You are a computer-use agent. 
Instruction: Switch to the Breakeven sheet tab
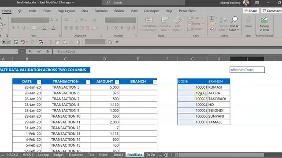pyautogui.click(x=76, y=155)
